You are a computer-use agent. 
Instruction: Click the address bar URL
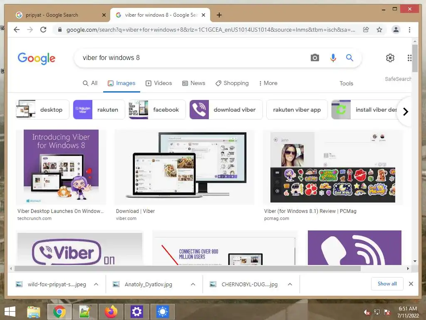pyautogui.click(x=211, y=30)
